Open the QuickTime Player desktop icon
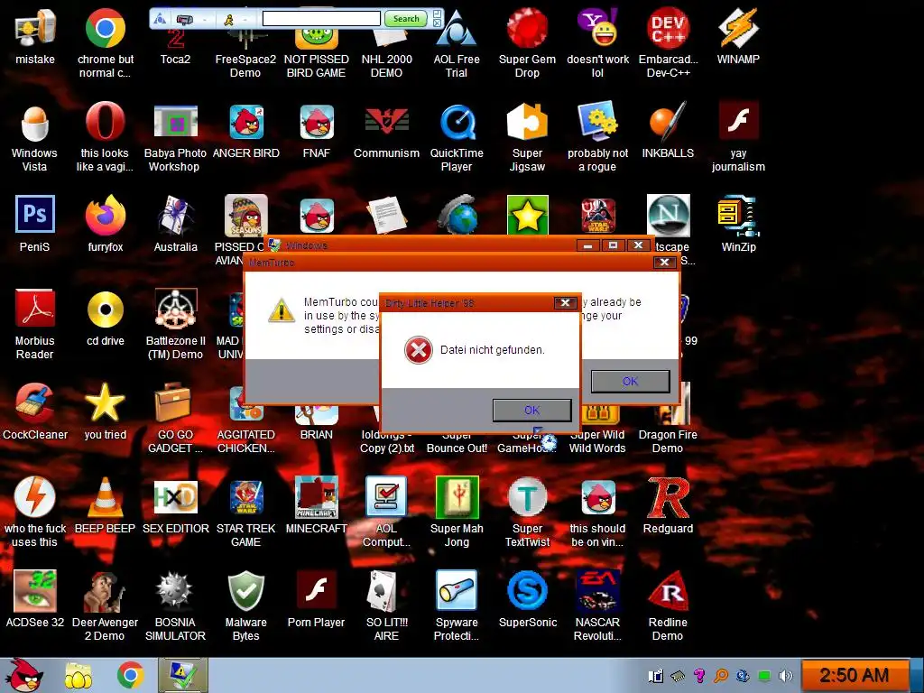This screenshot has width=924, height=693. (x=456, y=137)
